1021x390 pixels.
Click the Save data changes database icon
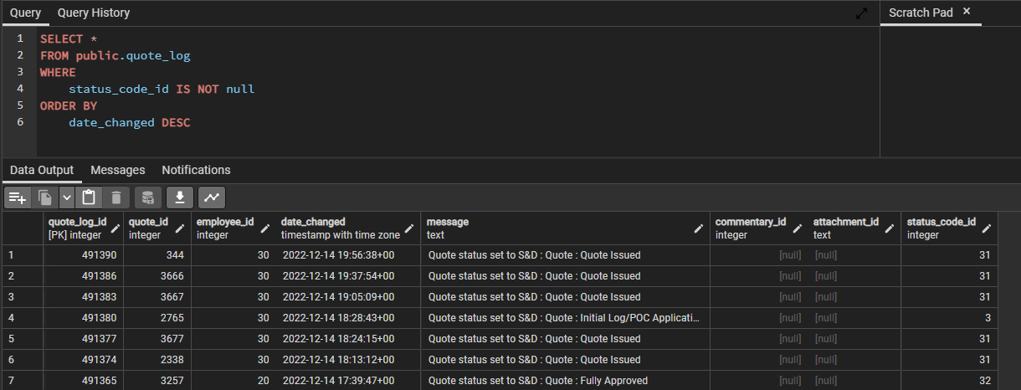[x=147, y=198]
